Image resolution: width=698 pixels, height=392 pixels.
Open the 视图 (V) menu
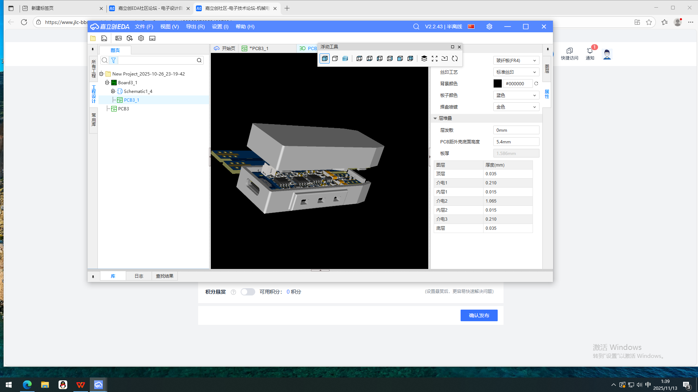pos(169,26)
